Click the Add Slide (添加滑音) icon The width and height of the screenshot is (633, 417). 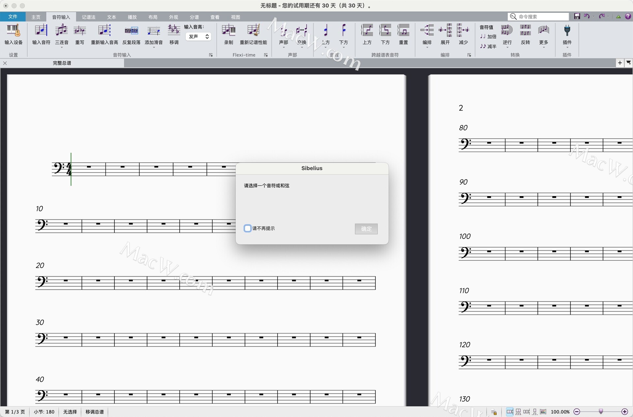pos(154,31)
